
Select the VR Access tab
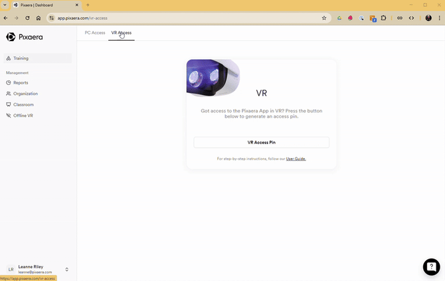tap(121, 33)
